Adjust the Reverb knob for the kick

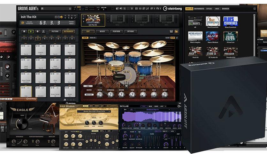pyautogui.click(x=121, y=95)
